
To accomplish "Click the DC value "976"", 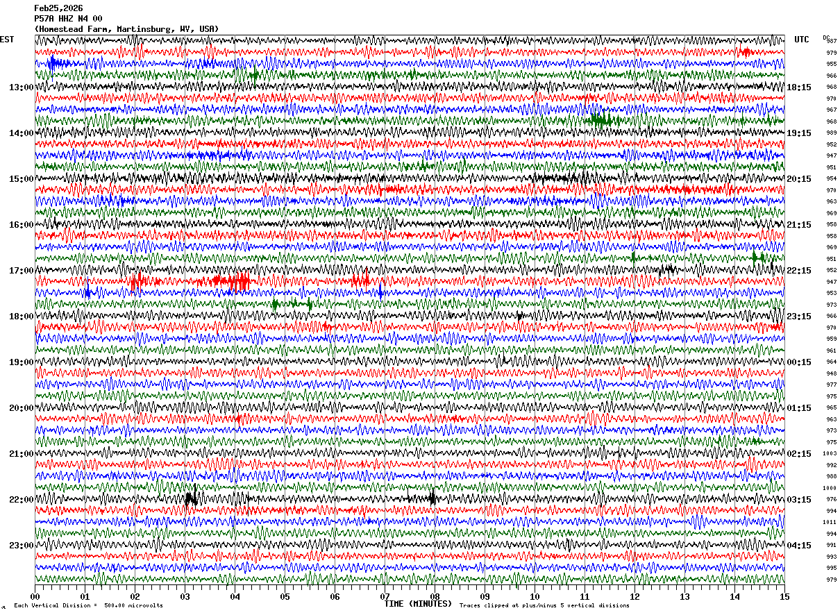I will [832, 499].
